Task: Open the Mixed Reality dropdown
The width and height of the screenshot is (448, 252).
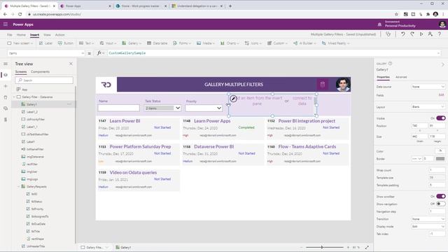Action: point(336,43)
